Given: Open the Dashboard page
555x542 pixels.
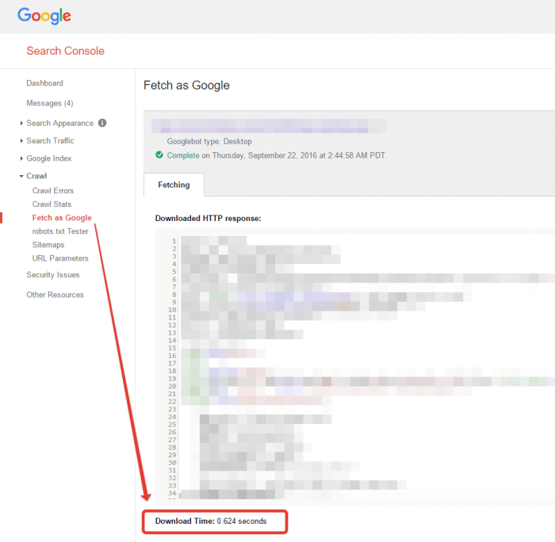Looking at the screenshot, I should point(44,83).
